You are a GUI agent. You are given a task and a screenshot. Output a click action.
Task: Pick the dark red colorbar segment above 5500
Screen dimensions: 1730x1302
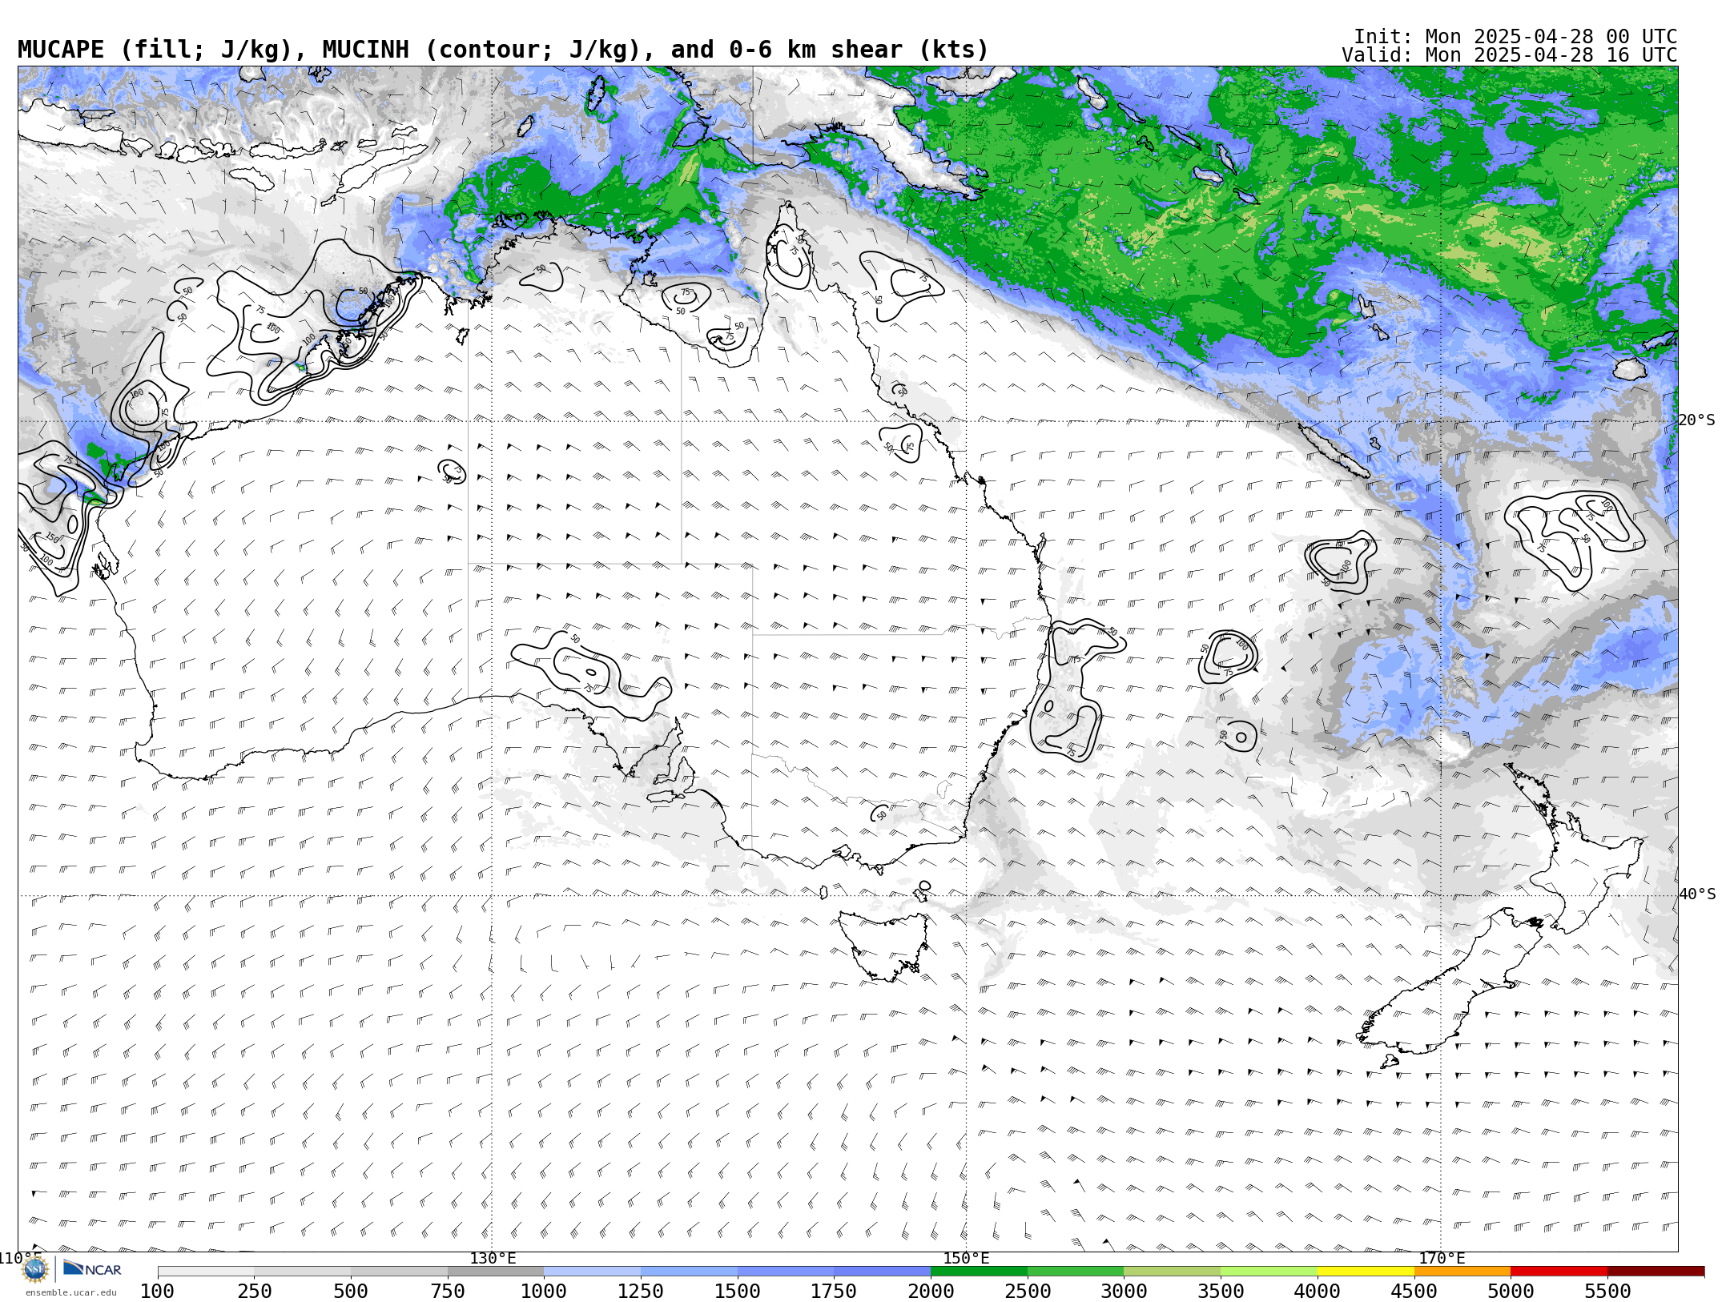[1656, 1272]
